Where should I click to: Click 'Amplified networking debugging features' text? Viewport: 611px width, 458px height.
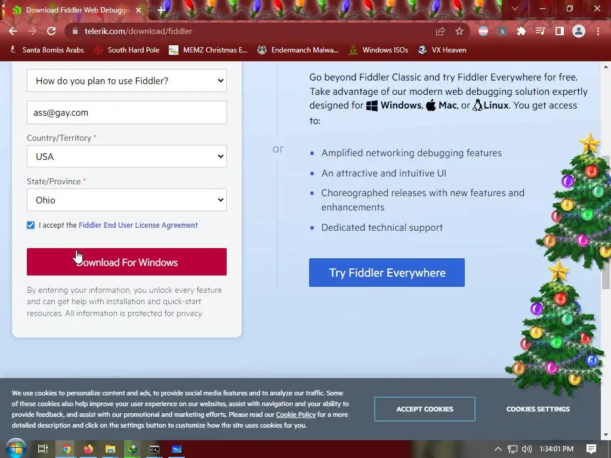coord(412,153)
